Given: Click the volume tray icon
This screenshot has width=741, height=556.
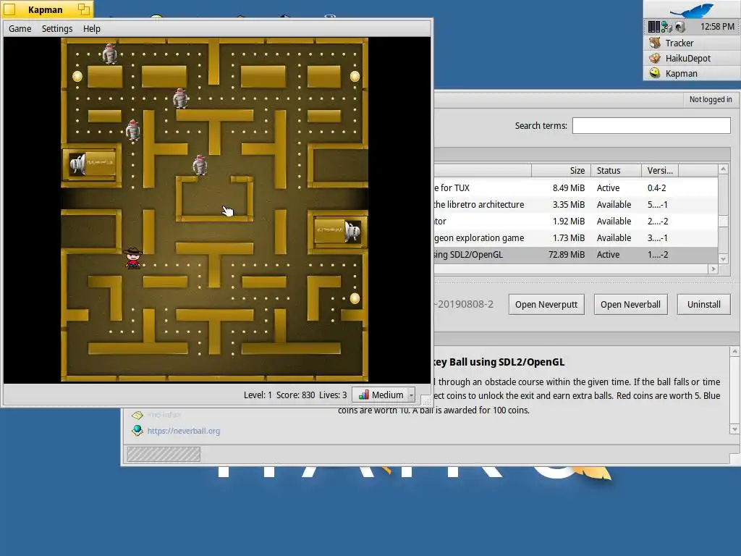Looking at the screenshot, I should click(679, 27).
